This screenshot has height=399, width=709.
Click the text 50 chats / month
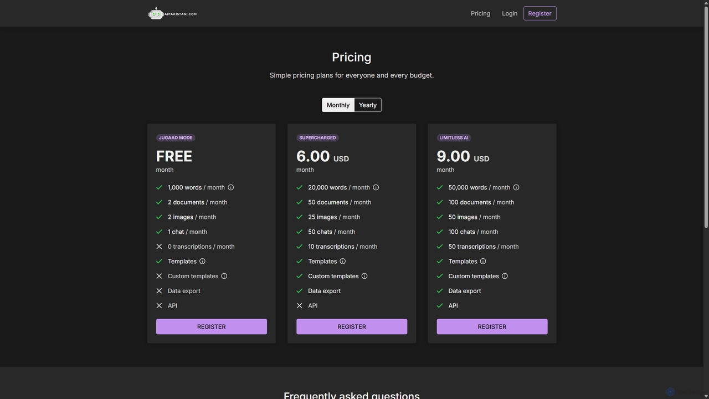[x=332, y=232]
